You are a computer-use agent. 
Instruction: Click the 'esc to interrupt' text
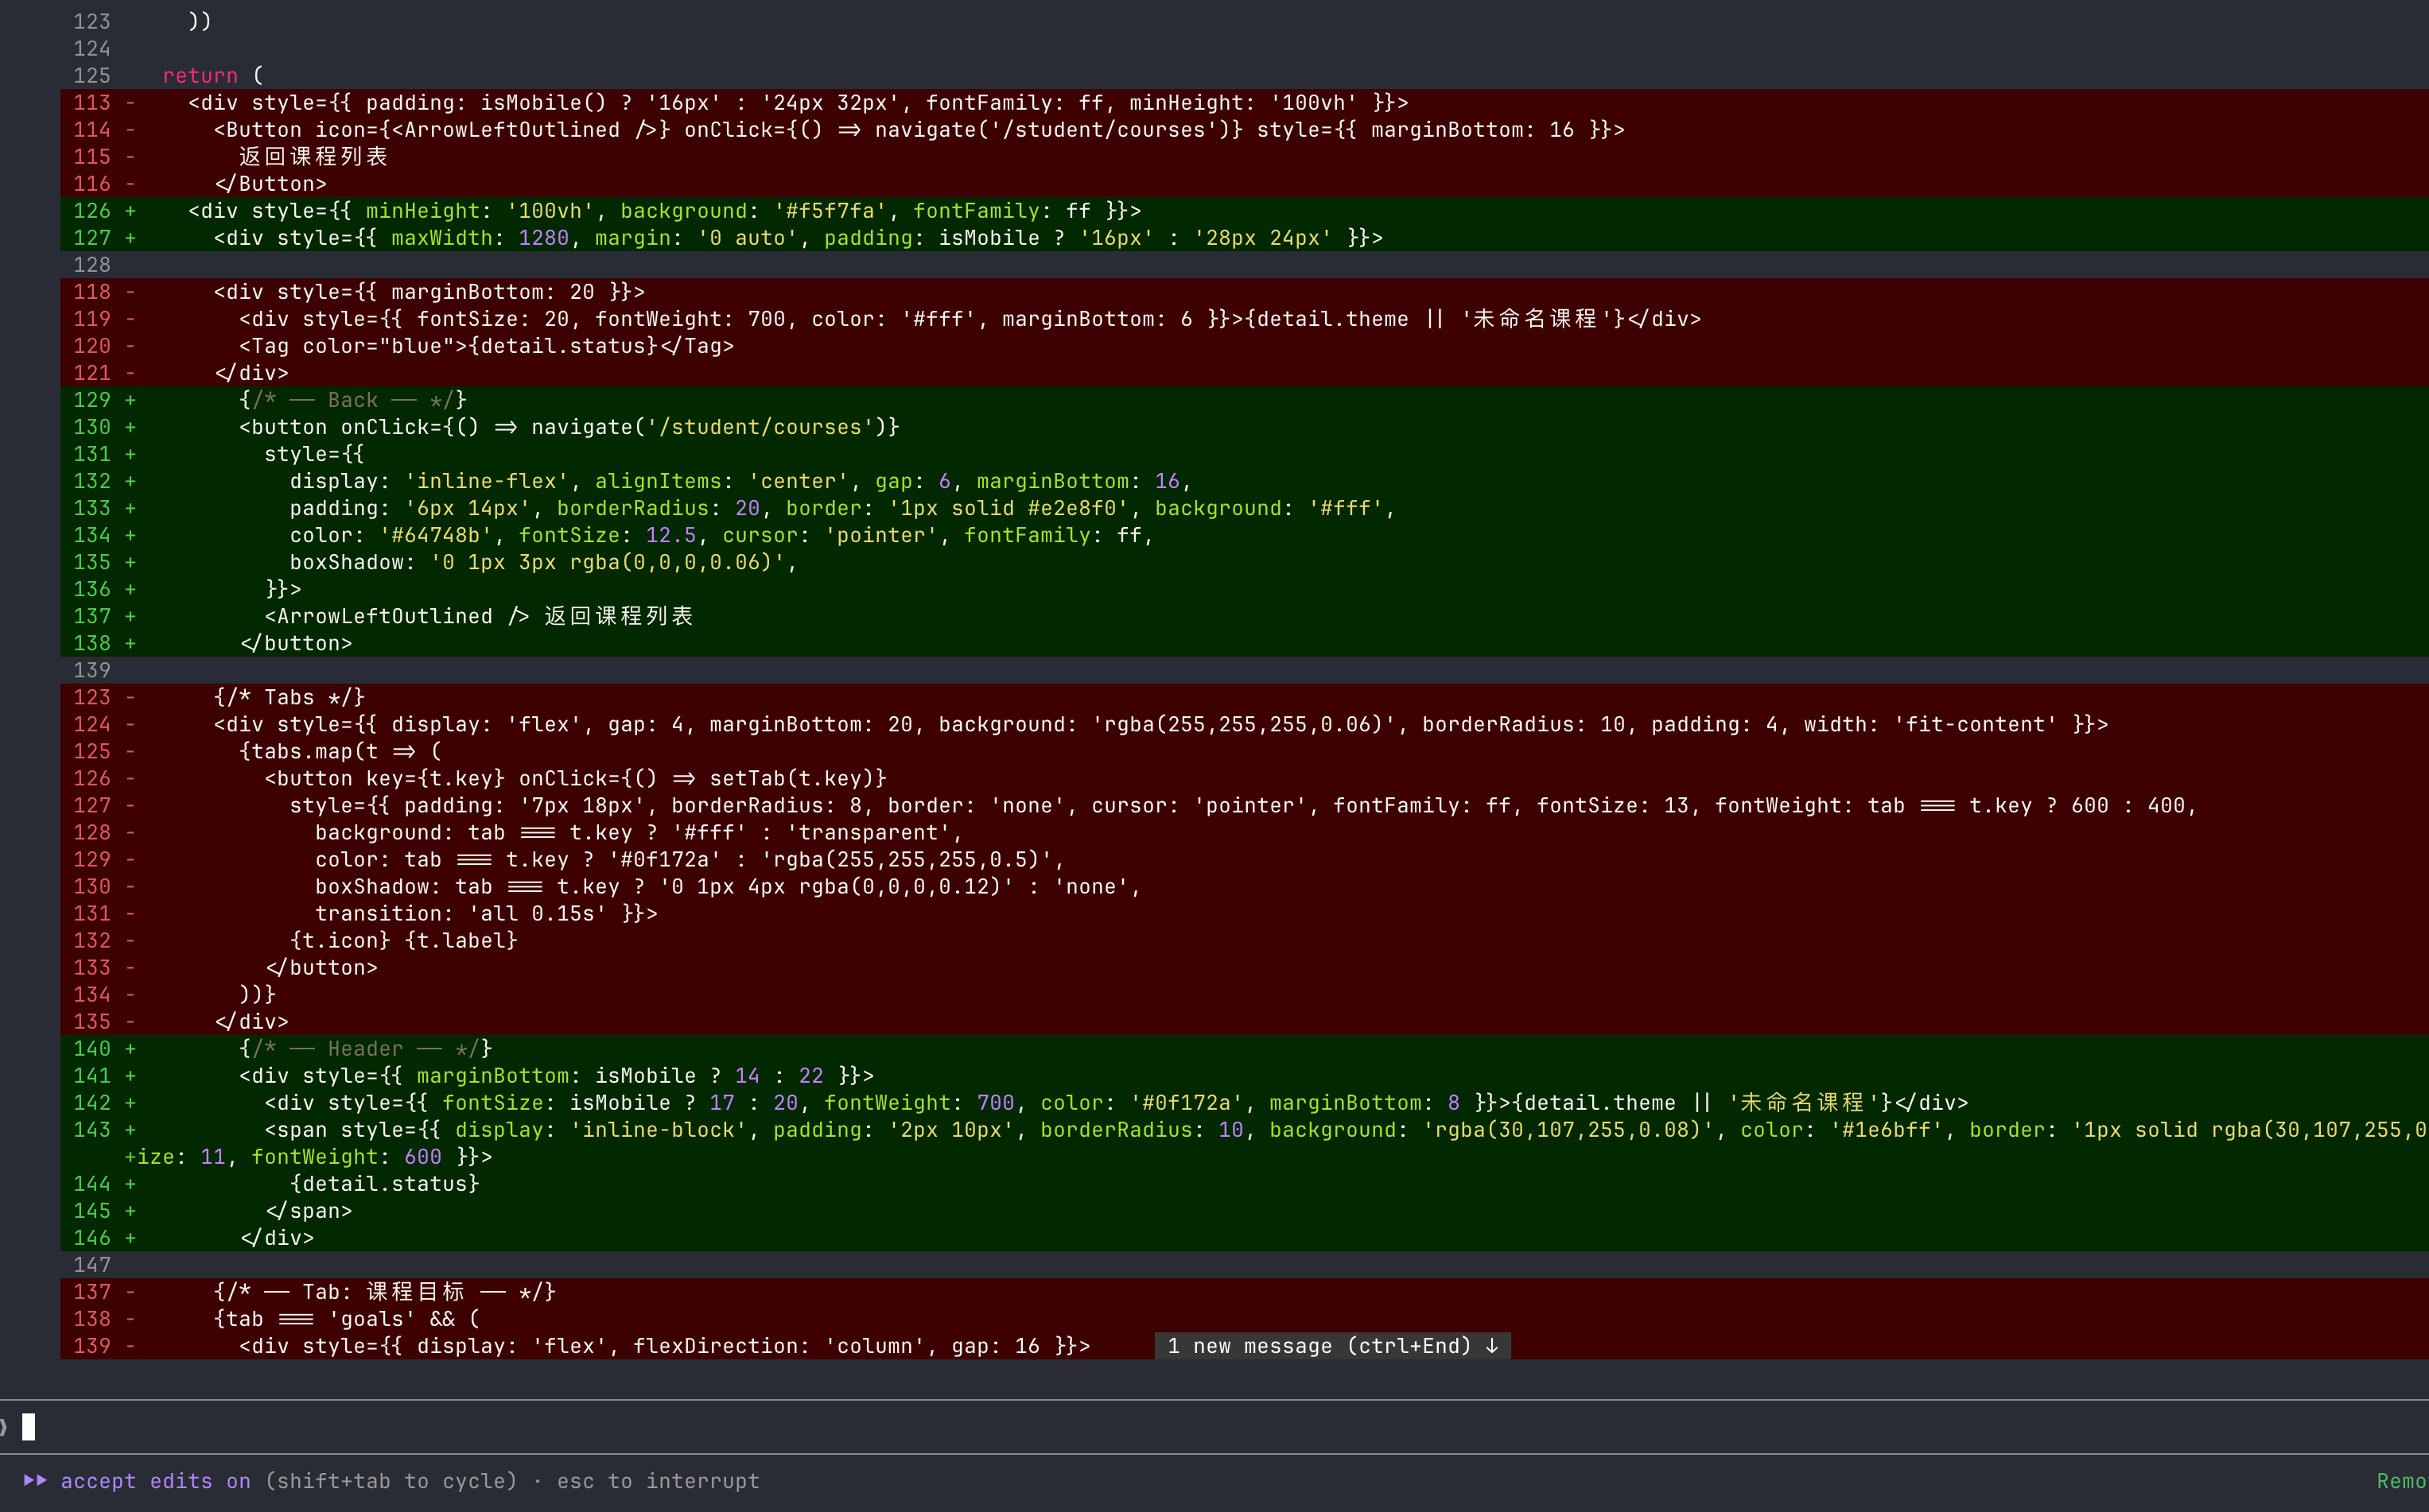[x=659, y=1481]
